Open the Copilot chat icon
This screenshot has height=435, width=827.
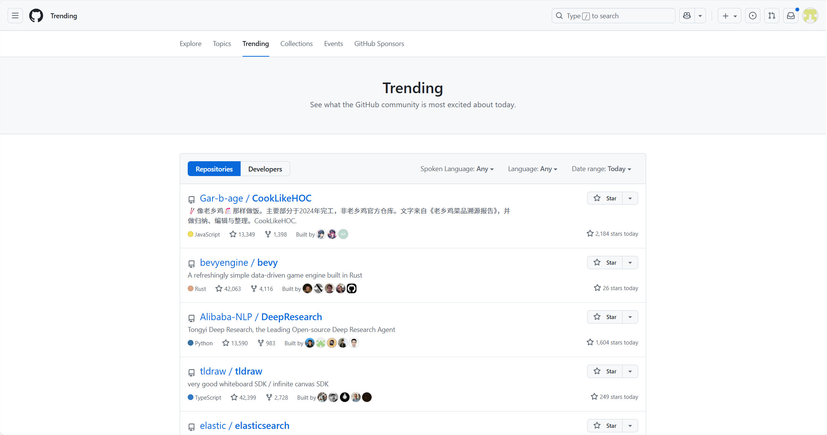(687, 16)
